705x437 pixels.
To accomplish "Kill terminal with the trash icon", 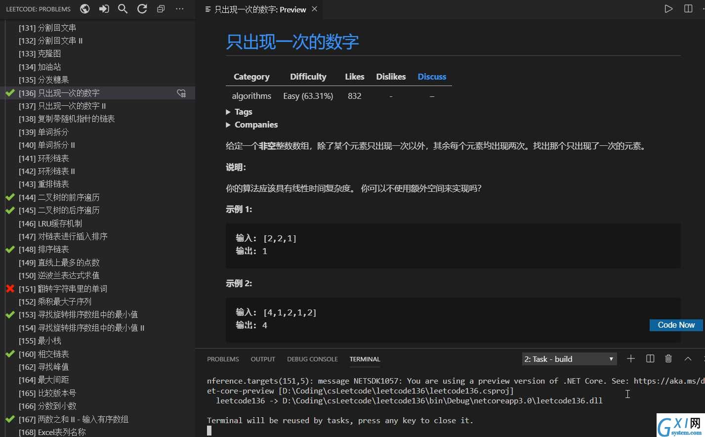I will pyautogui.click(x=668, y=359).
